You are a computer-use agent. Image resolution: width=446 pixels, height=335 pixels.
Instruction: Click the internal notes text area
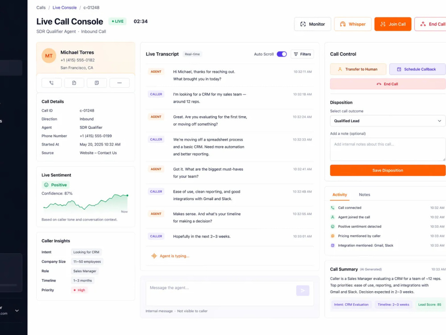point(388,149)
